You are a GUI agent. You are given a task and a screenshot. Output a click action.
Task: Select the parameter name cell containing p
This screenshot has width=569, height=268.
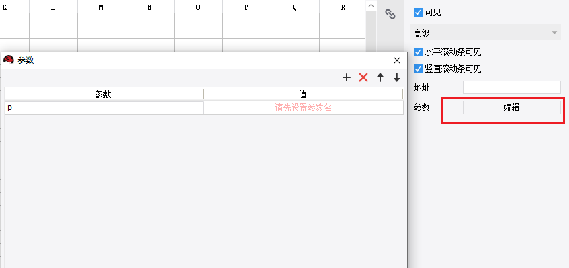point(104,108)
